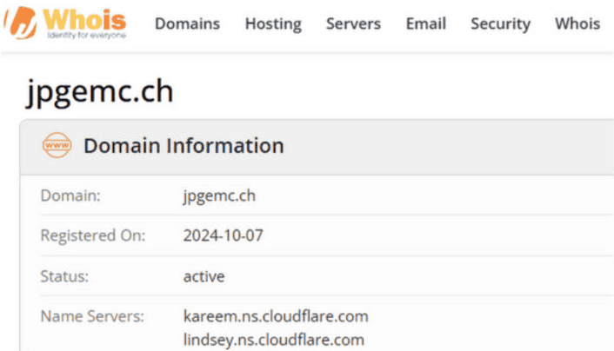The image size is (614, 351).
Task: Click the jpgemc.ch domain value
Action: tap(219, 196)
